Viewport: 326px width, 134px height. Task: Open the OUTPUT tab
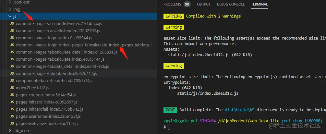pos(204,4)
